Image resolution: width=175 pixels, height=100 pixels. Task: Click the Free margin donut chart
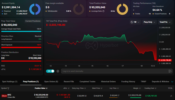point(79,9)
